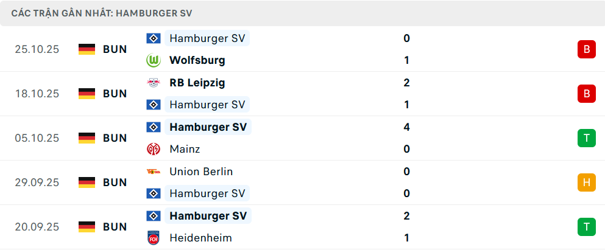The width and height of the screenshot is (605, 250).
Task: Open the Union Berlin team link
Action: click(201, 172)
